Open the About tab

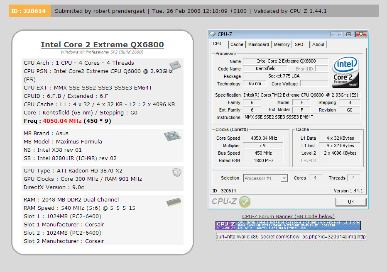318,44
